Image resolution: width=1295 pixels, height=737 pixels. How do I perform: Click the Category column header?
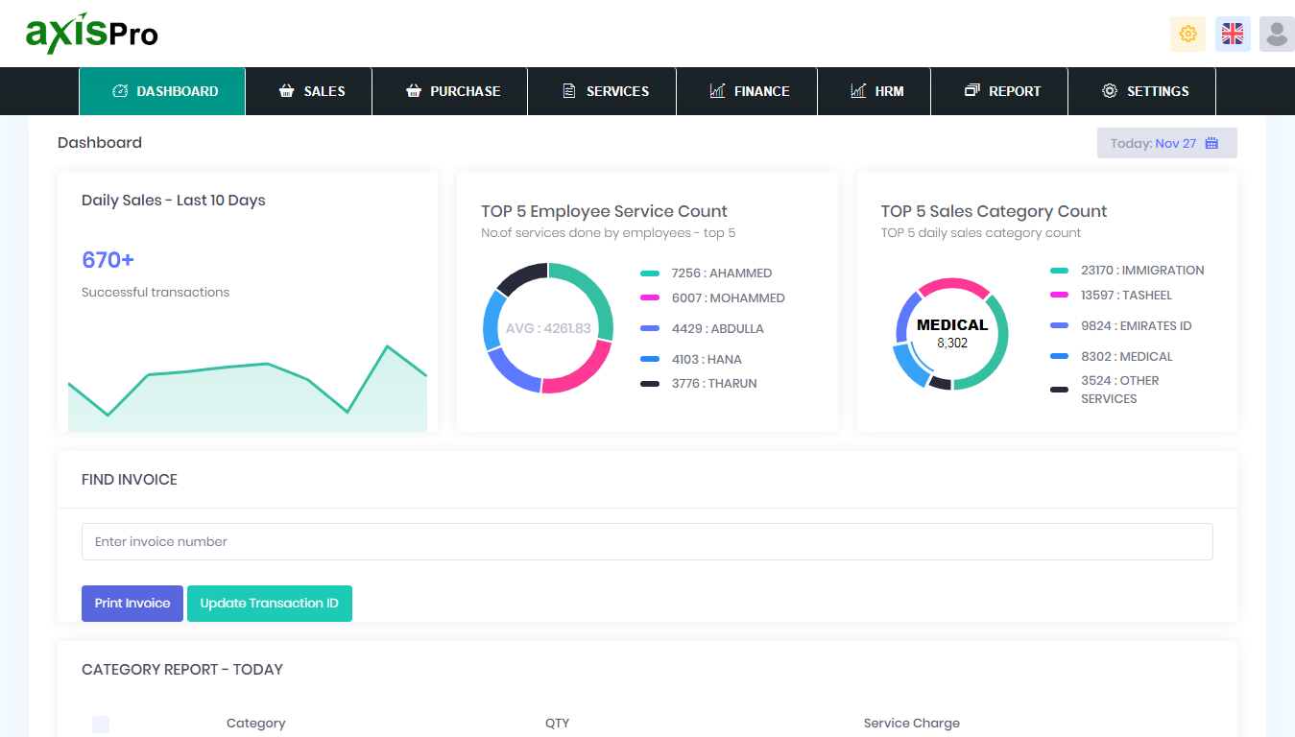click(255, 724)
